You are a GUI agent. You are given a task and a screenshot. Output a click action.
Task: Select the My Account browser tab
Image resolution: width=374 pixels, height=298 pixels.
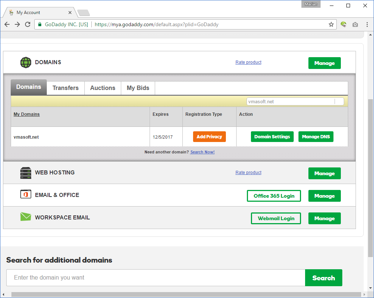[40, 13]
